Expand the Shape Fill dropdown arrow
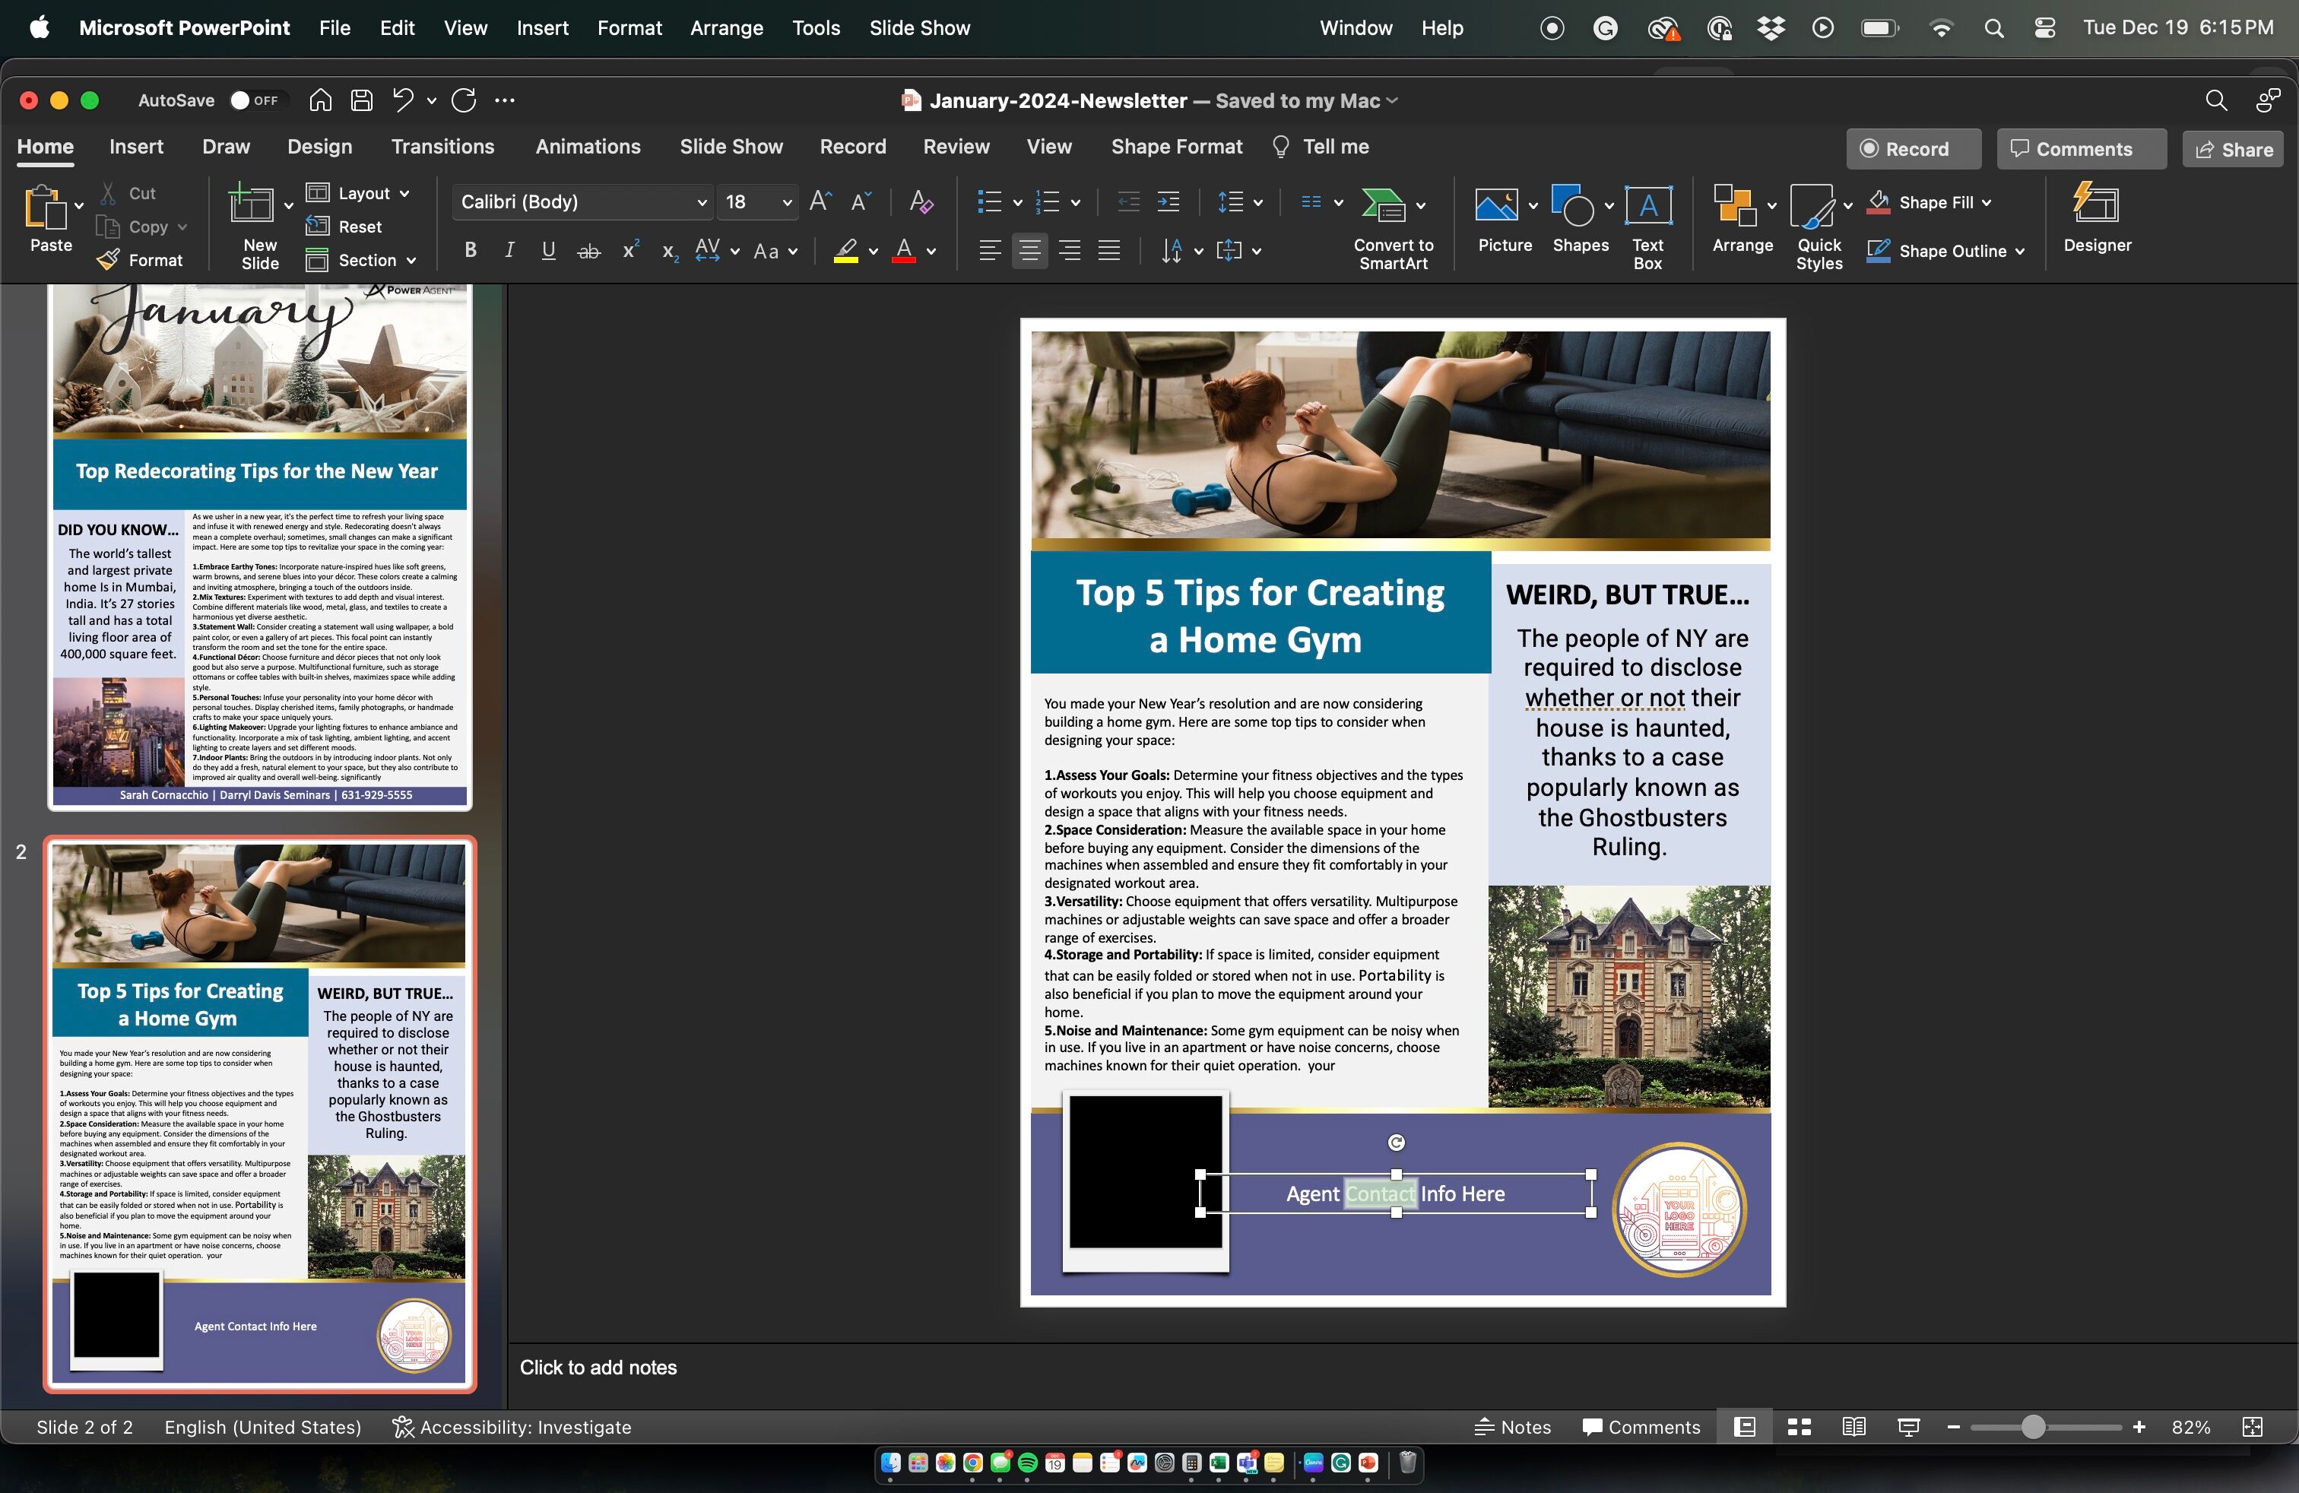This screenshot has height=1493, width=2299. [x=1986, y=203]
